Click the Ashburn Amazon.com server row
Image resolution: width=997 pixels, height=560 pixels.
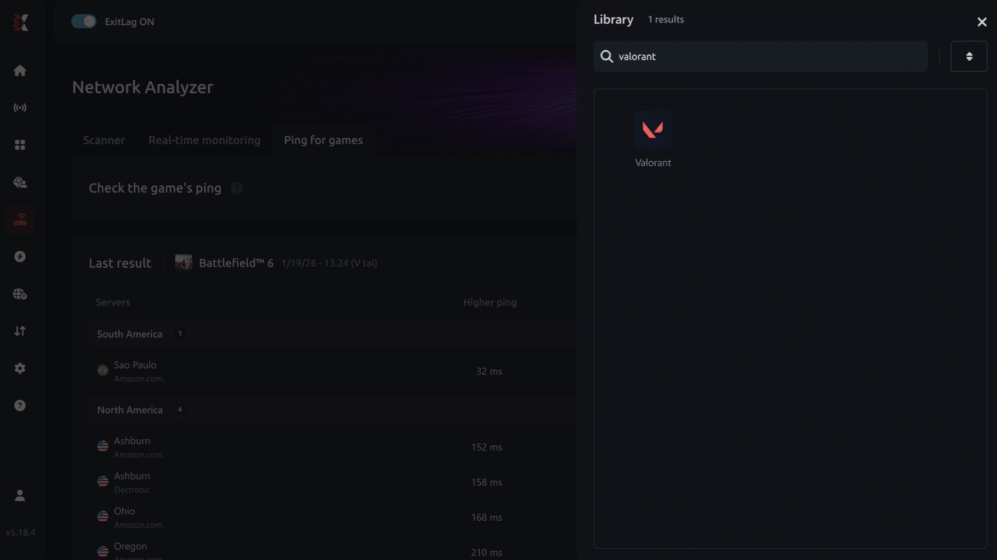click(331, 447)
